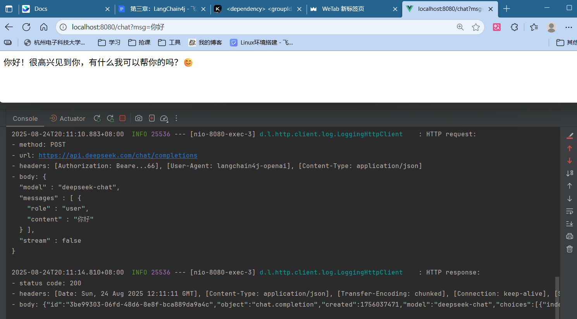Toggle scroll to end of console
Viewport: 577px width, 319px height.
pos(570,224)
